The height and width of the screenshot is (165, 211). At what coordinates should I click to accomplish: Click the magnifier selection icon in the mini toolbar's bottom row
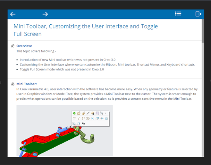74,124
